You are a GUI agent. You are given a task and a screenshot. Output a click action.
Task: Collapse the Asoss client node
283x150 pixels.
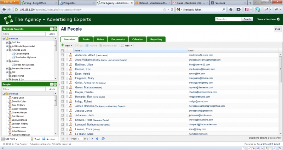7,61
